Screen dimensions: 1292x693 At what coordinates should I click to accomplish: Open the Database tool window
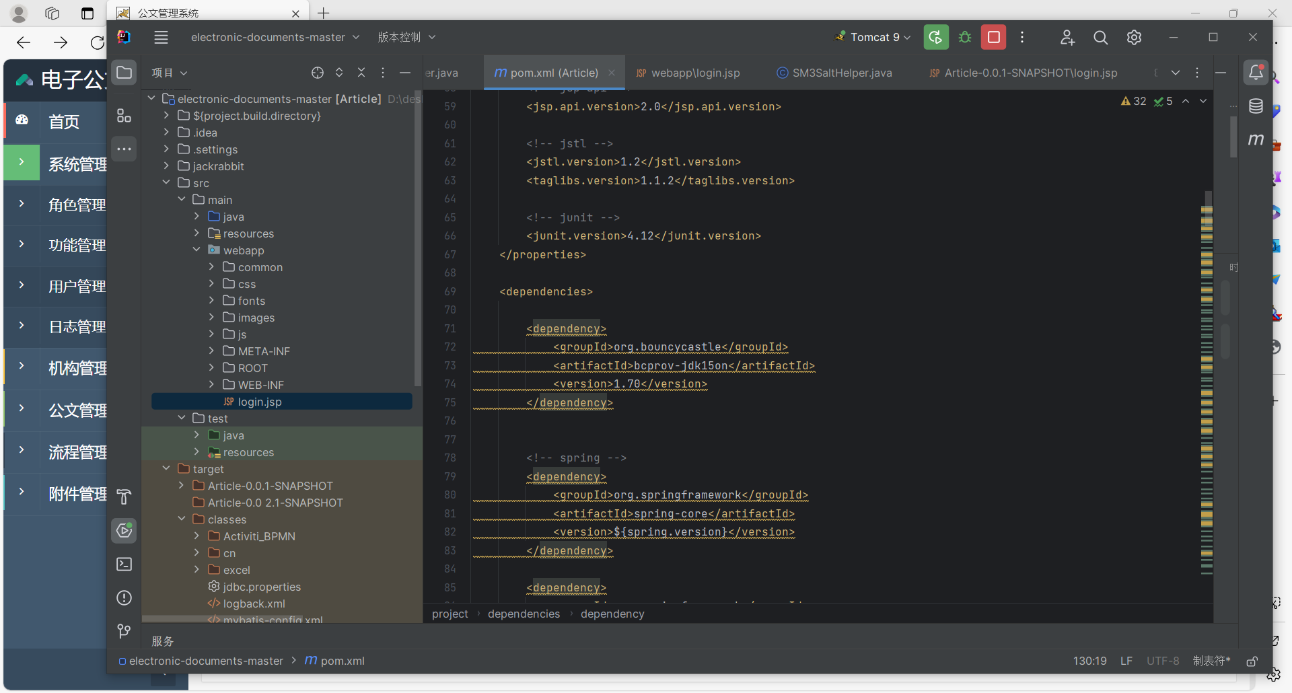[x=1256, y=106]
